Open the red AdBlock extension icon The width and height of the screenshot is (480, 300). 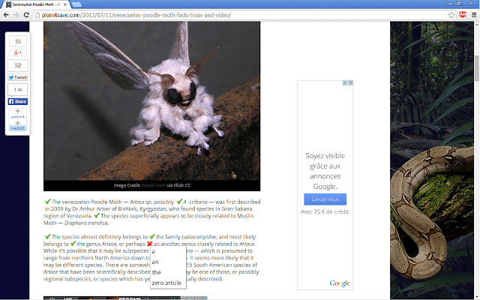click(463, 15)
